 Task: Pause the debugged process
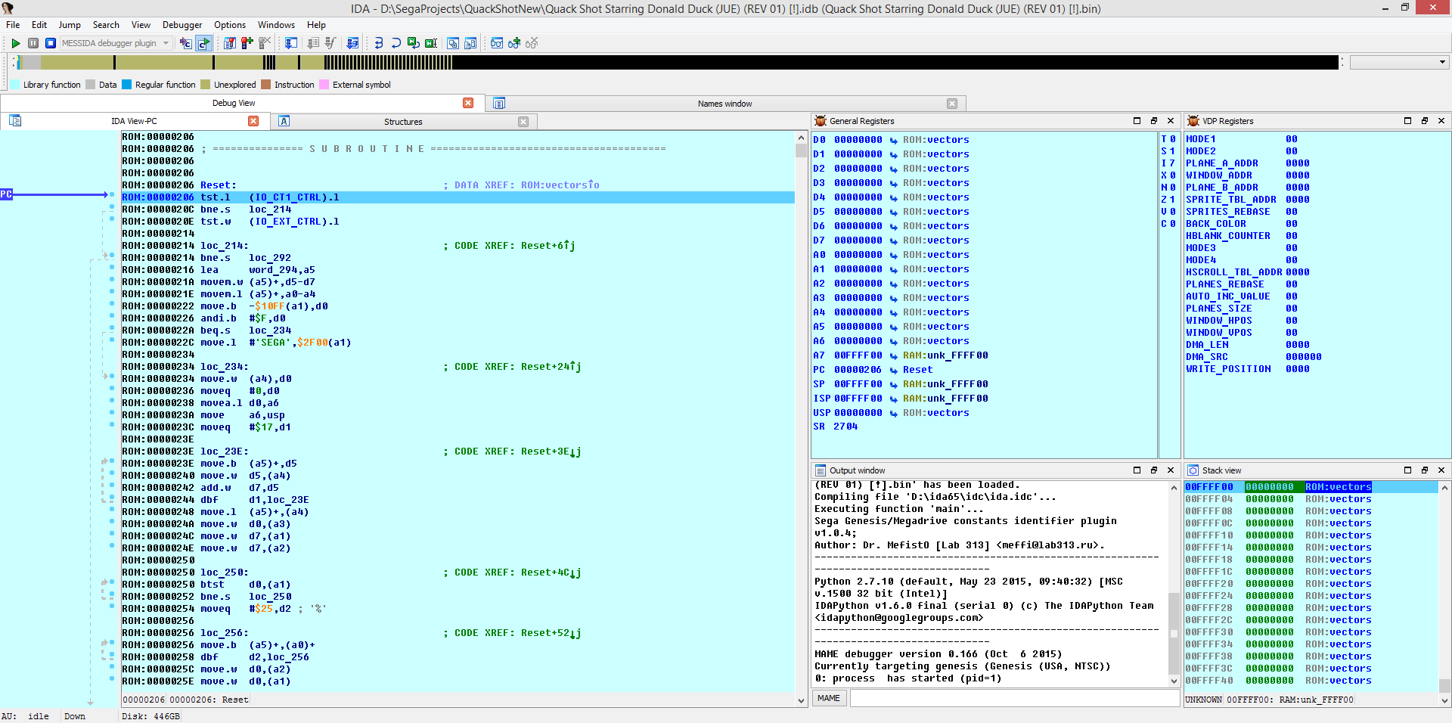(33, 43)
